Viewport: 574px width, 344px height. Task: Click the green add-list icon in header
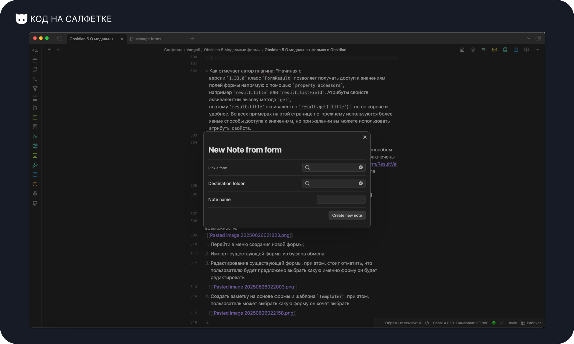[x=484, y=50]
